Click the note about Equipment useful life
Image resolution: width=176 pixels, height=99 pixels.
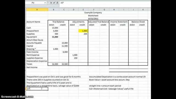point(49,83)
